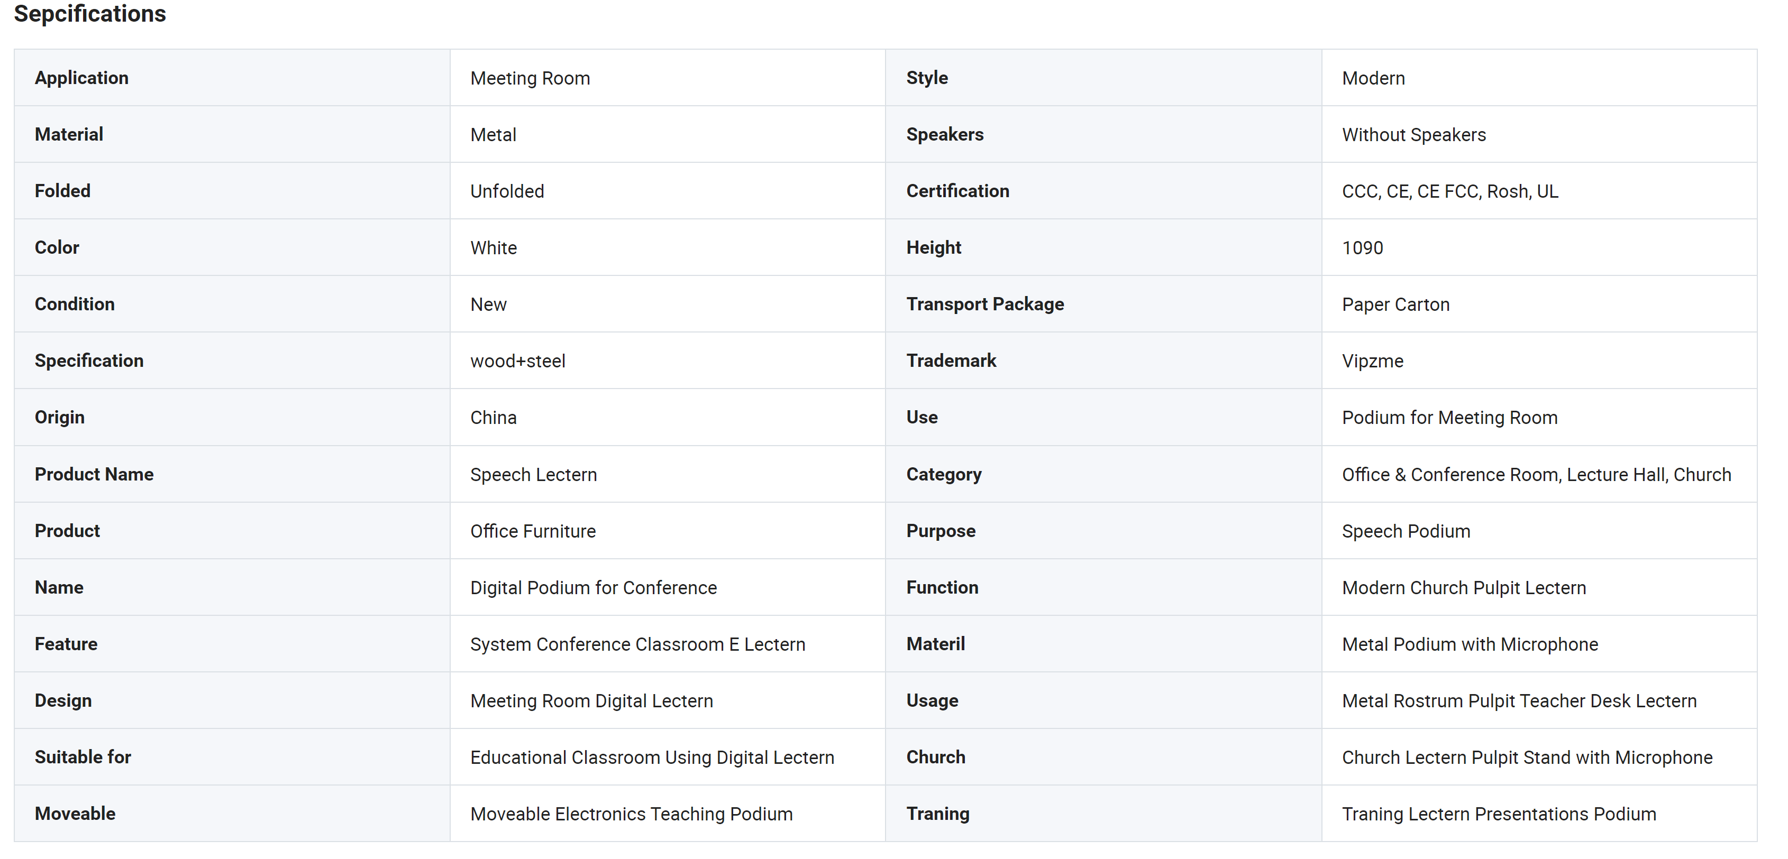Click the Style label
The height and width of the screenshot is (859, 1788).
927,78
